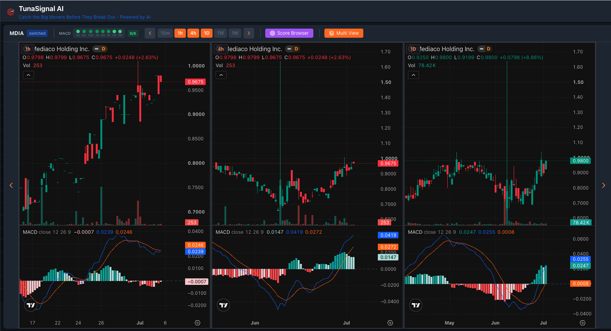Click the tagline link under TunaSignal AI
This screenshot has width=611, height=331.
coord(85,17)
